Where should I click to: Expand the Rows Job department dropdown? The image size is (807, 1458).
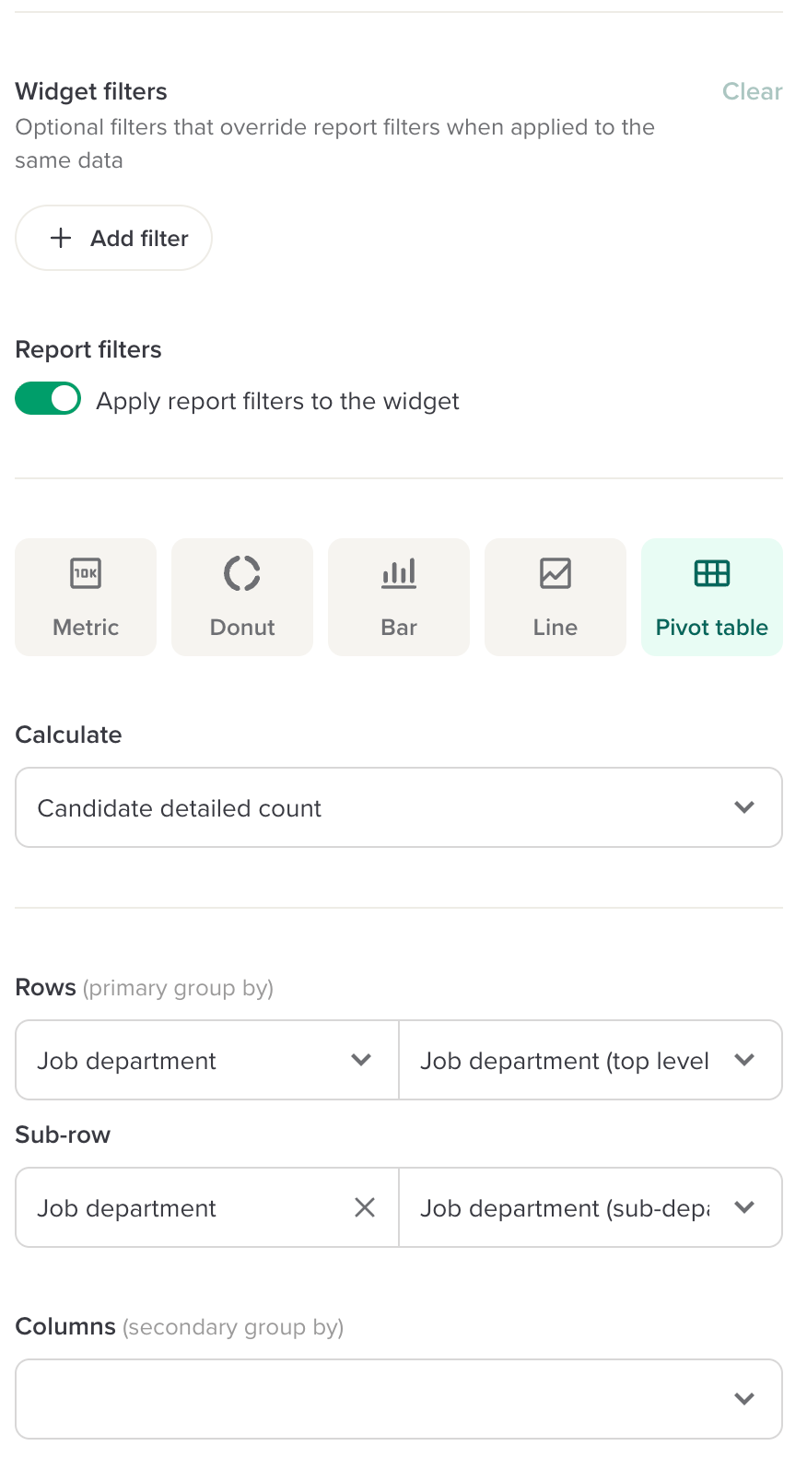pos(207,1060)
